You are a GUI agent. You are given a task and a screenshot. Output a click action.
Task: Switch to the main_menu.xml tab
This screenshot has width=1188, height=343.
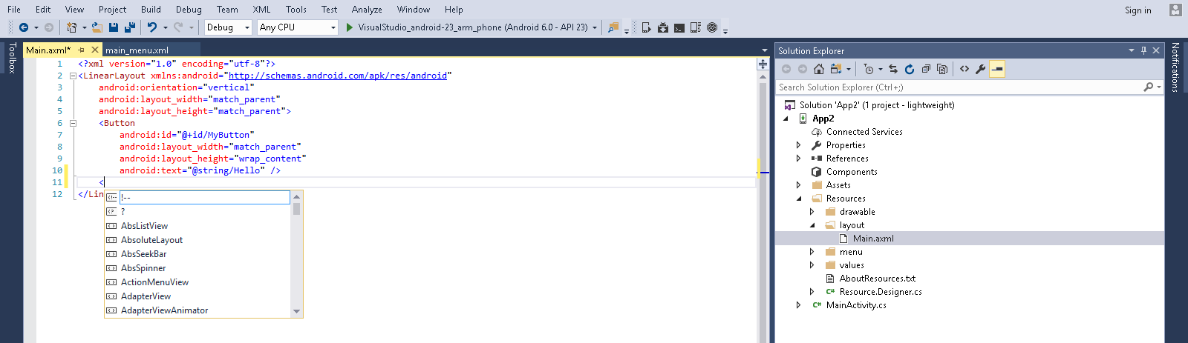pos(137,50)
